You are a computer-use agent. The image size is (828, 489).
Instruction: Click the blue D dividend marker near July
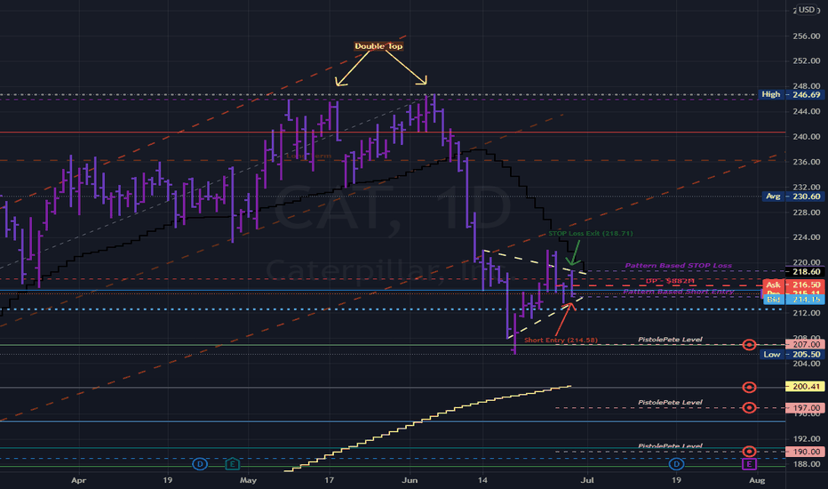tap(676, 464)
